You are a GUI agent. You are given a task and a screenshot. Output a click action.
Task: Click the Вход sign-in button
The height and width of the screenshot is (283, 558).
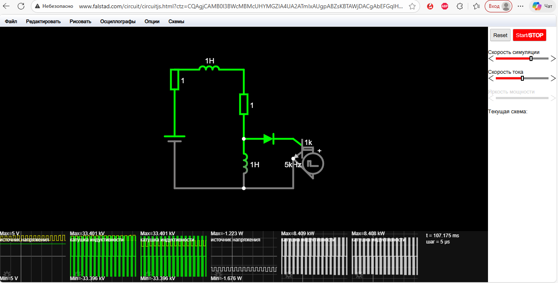(498, 6)
